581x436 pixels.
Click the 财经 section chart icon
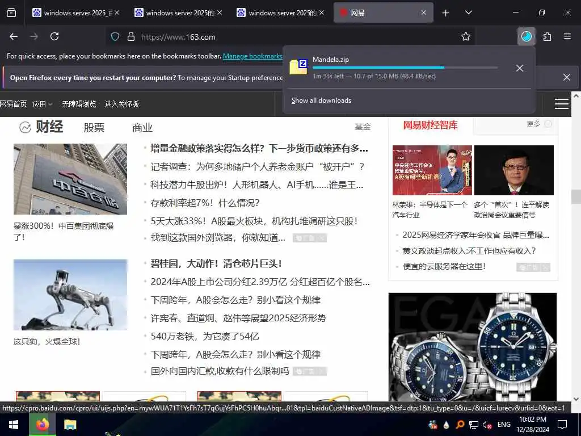[25, 127]
